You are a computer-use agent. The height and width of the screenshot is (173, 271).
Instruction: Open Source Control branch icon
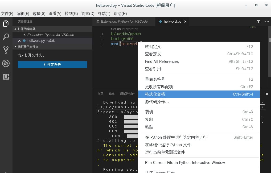(x=6, y=50)
